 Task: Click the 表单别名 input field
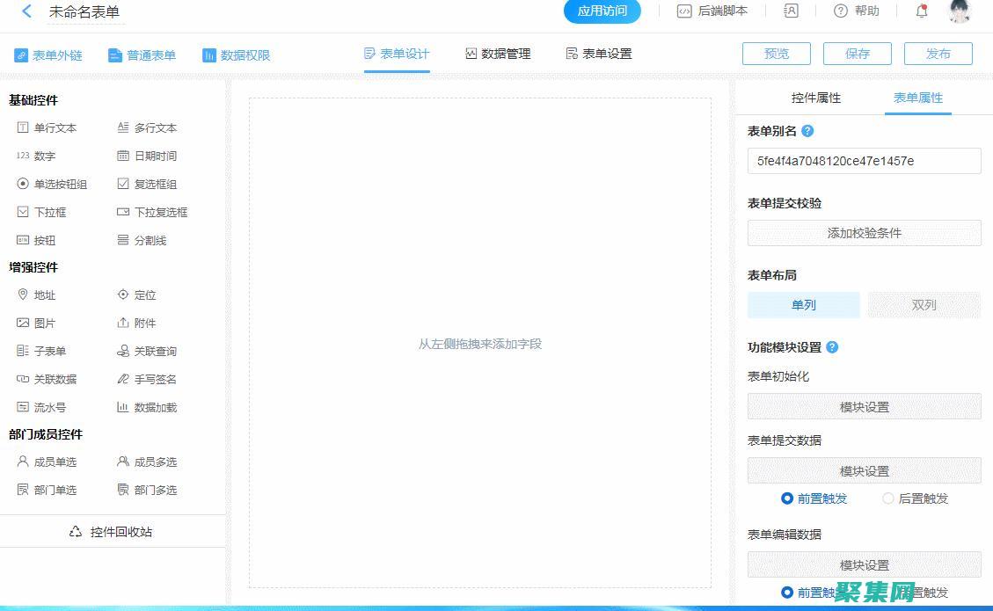pyautogui.click(x=863, y=160)
